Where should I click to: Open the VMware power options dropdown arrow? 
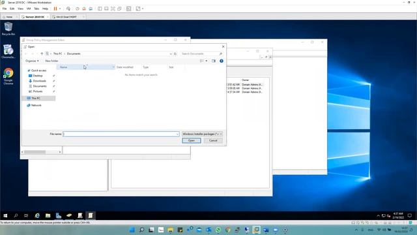point(60,8)
